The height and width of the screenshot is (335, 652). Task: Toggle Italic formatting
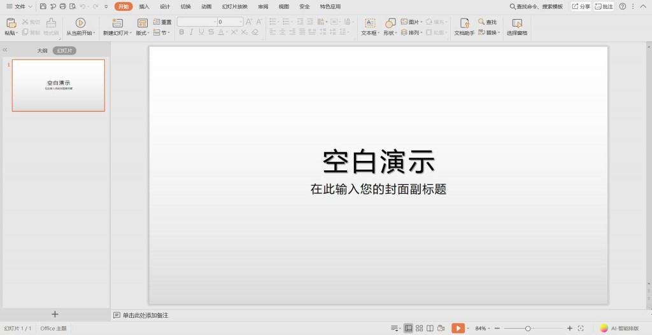pyautogui.click(x=191, y=32)
